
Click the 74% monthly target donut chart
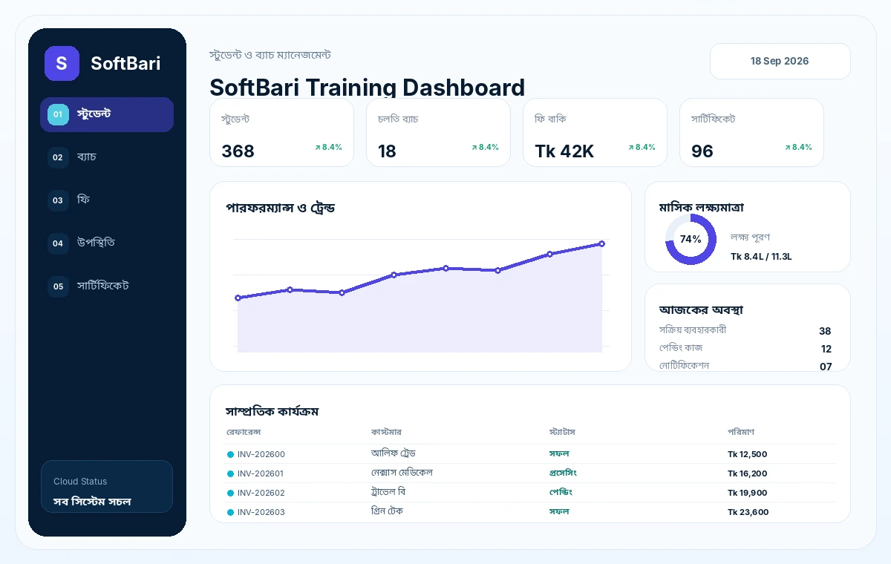pyautogui.click(x=691, y=239)
